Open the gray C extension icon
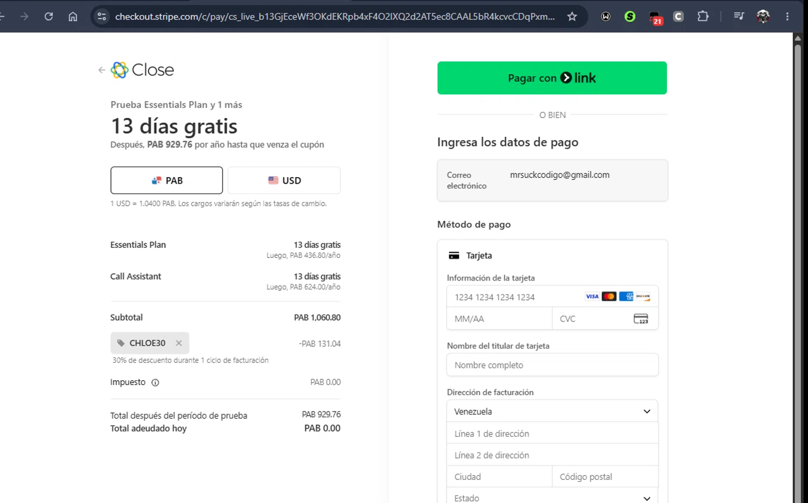This screenshot has width=808, height=503. [679, 17]
